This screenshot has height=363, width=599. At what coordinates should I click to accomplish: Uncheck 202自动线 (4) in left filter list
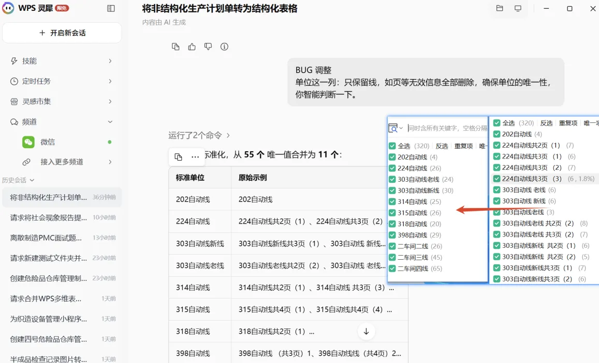(x=392, y=157)
